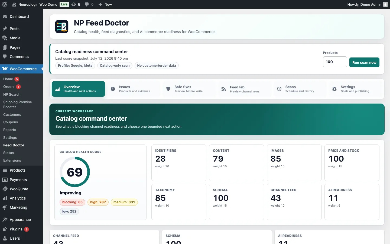This screenshot has height=244, width=390.
Task: Open WooCommerce Settings submenu item
Action: click(x=22, y=137)
